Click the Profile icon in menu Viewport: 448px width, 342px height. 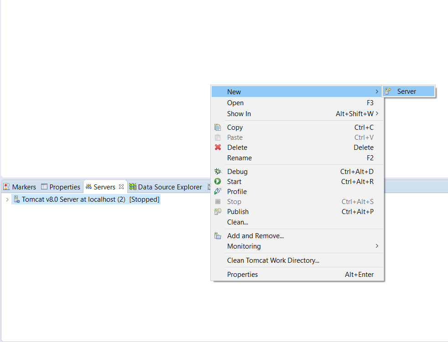[218, 192]
